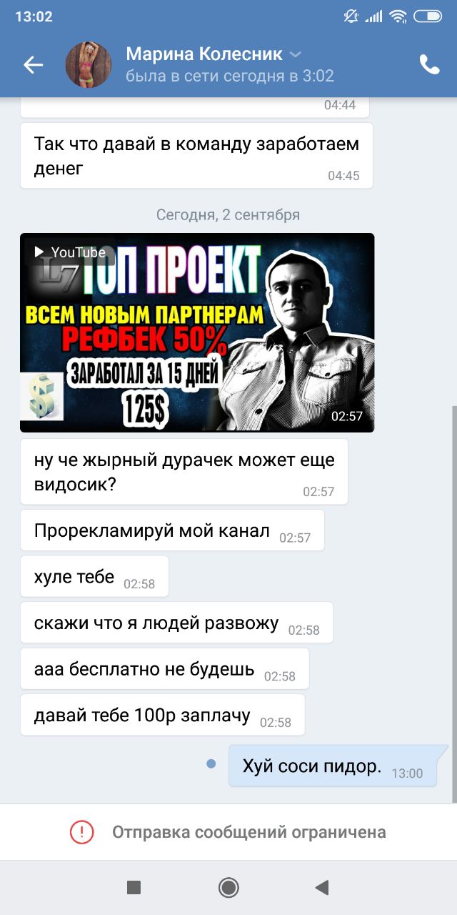Open the contact's profile avatar

(x=89, y=65)
